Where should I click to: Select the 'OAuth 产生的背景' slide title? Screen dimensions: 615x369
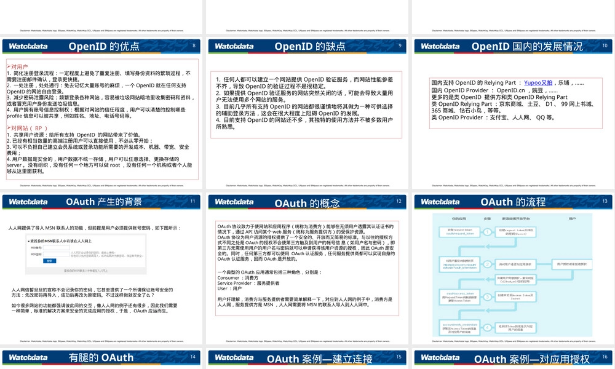[x=104, y=202]
